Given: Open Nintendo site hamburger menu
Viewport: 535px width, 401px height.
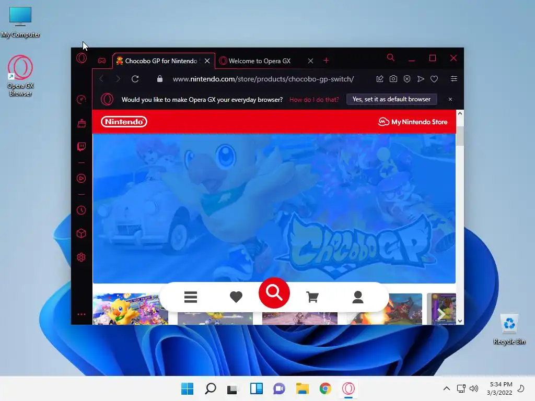Looking at the screenshot, I should point(190,297).
